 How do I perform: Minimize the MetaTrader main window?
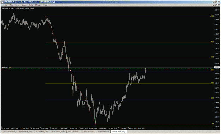point(214,2)
